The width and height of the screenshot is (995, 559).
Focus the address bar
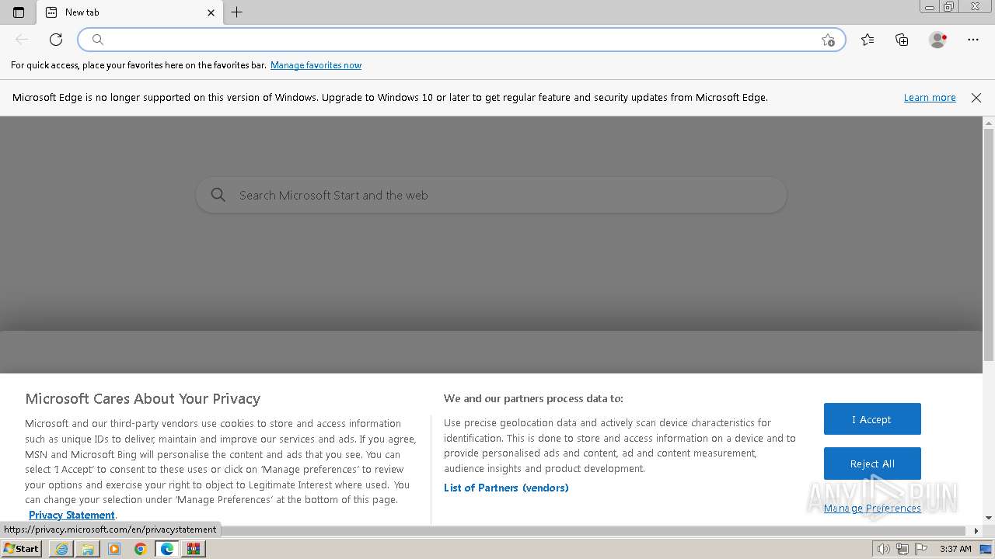pos(462,40)
